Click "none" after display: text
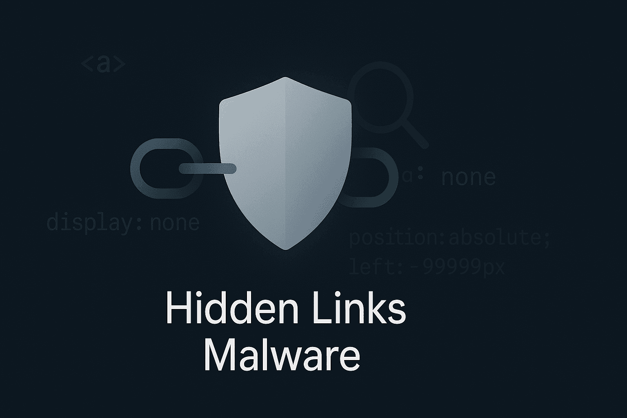 pos(175,223)
